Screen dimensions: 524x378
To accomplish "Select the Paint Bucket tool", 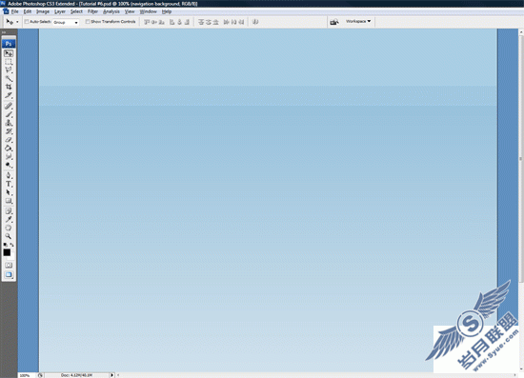I will 9,148.
